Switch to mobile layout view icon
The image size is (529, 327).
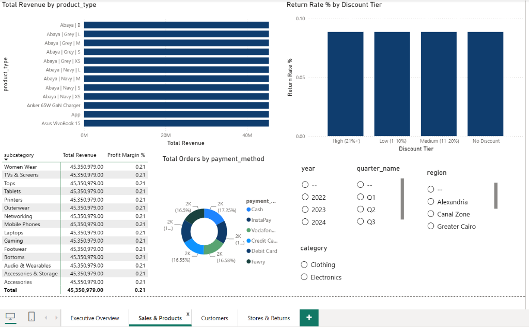coord(32,317)
